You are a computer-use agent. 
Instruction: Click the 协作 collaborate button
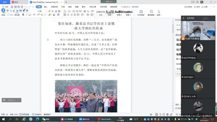[197, 7]
